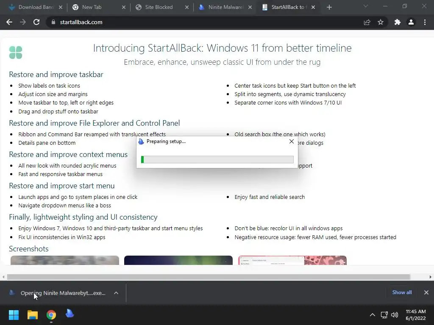Click 'Separate corner icons with Windows 7/10 UI'
434x325 pixels.
[288, 102]
